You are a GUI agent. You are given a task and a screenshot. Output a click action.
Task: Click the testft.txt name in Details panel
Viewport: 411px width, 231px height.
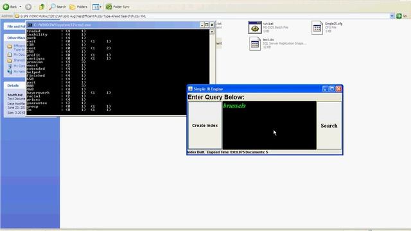[x=15, y=95]
